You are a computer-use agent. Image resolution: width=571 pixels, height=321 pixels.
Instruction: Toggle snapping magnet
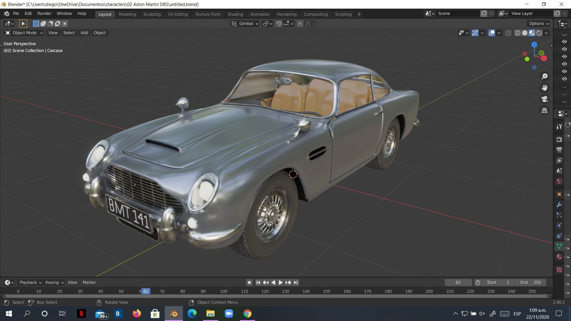click(279, 24)
